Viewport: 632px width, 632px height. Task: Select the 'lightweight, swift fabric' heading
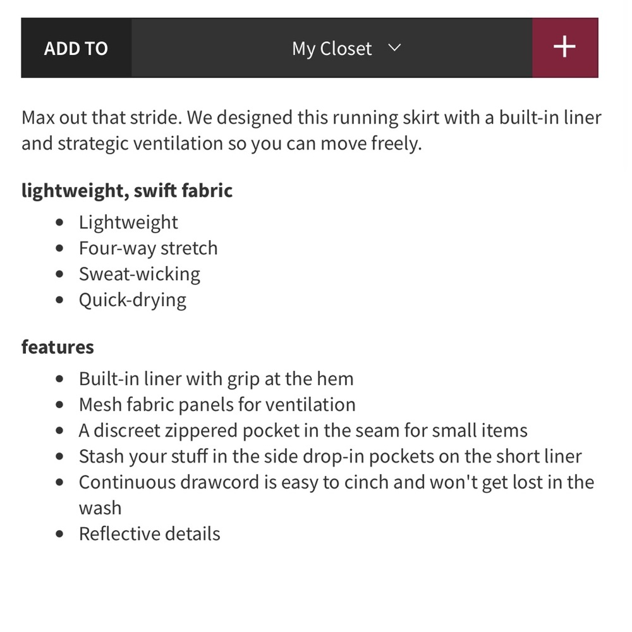(x=127, y=190)
